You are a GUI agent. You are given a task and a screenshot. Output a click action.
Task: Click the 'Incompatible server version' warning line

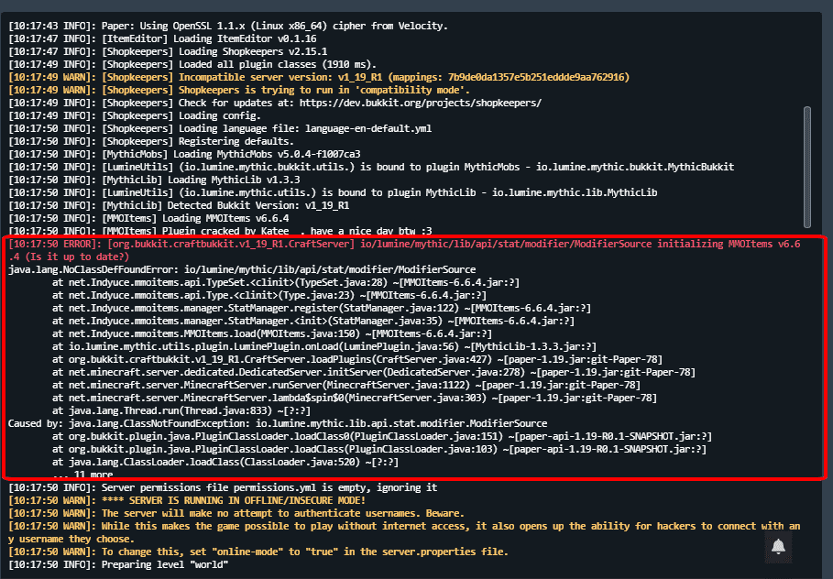pyautogui.click(x=319, y=78)
